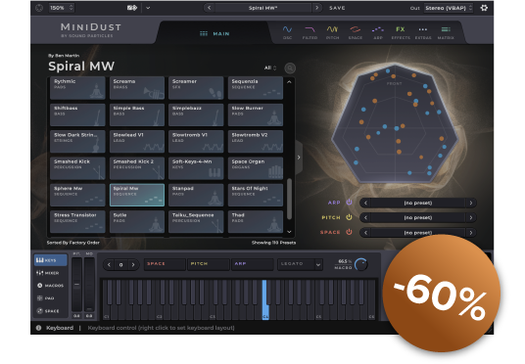The image size is (525, 364).
Task: Select next ARP preset arrow
Action: tap(471, 203)
